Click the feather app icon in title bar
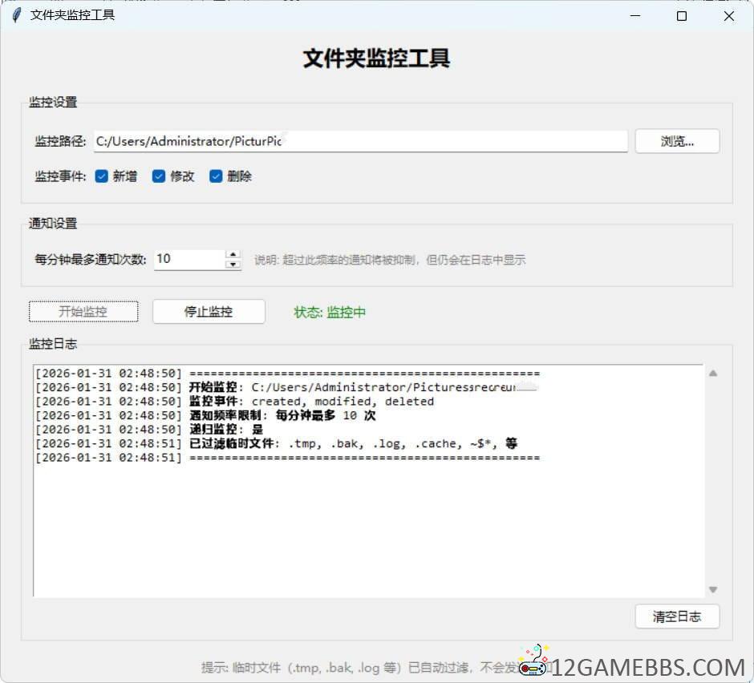Screen dimensions: 754x683 17,15
